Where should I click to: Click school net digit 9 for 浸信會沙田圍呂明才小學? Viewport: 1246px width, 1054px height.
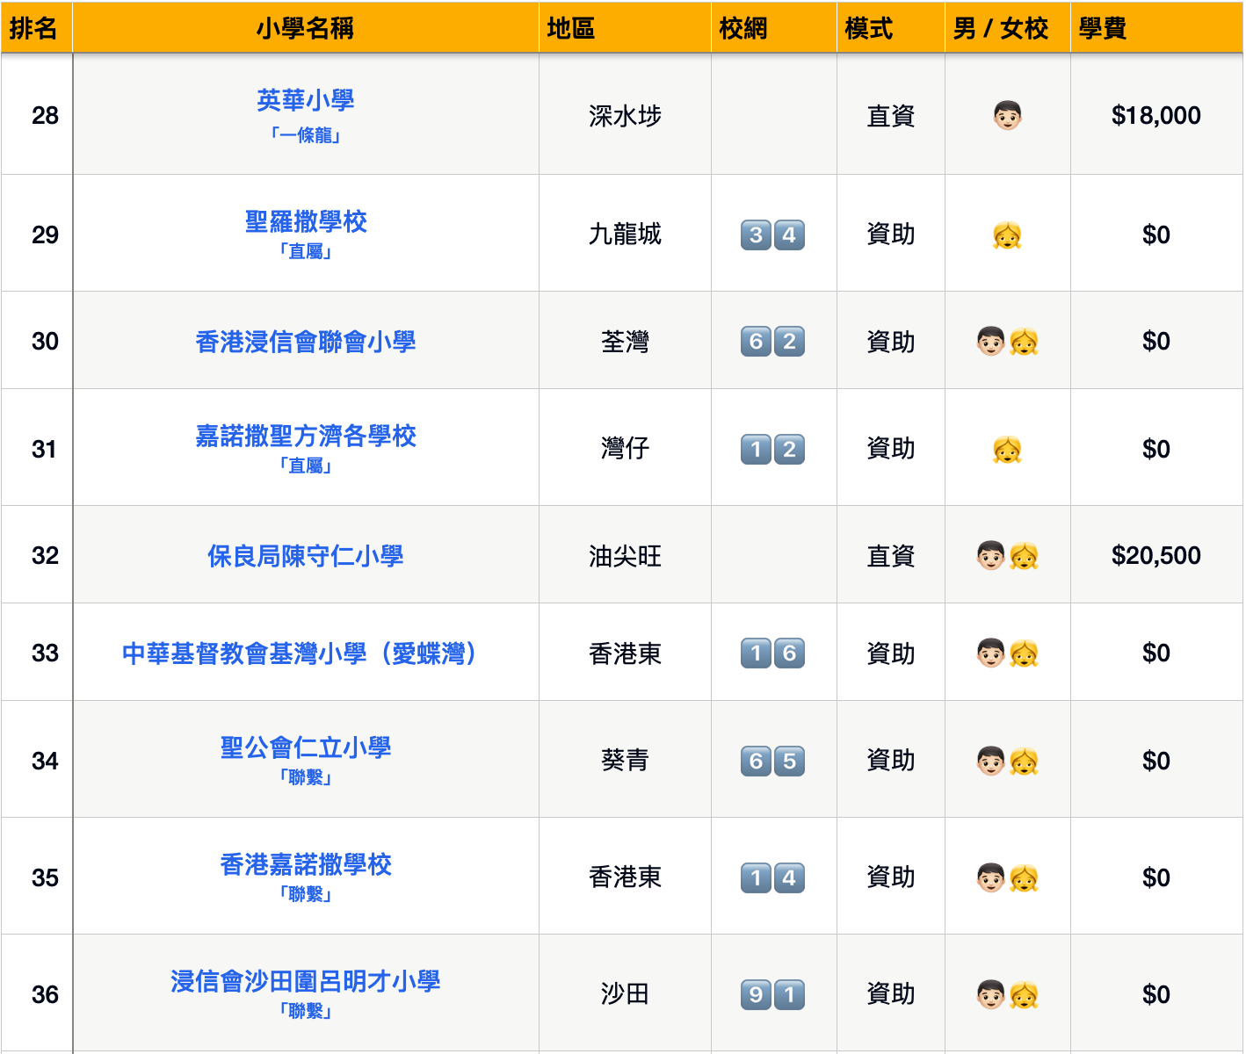757,995
